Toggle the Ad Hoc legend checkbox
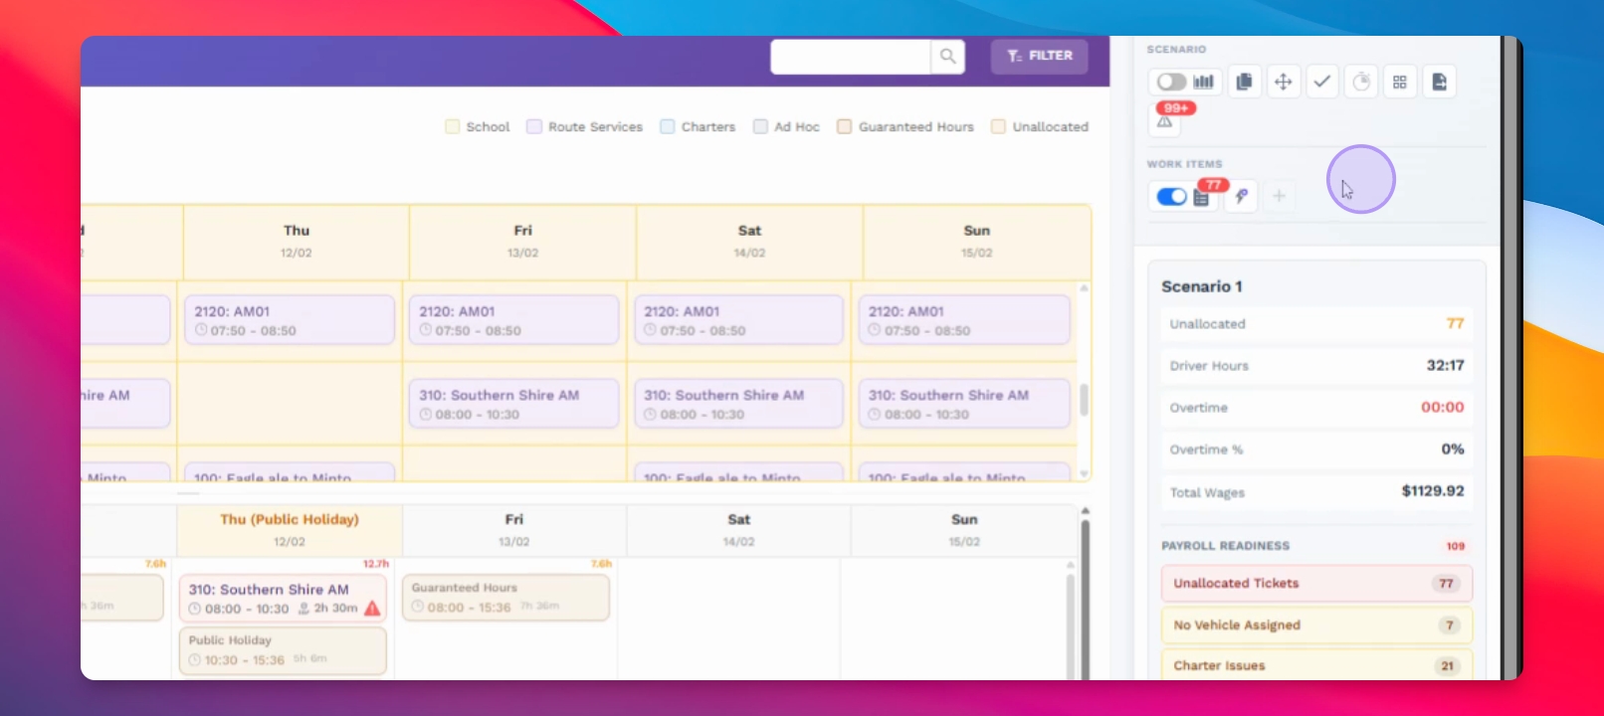 [x=760, y=126]
